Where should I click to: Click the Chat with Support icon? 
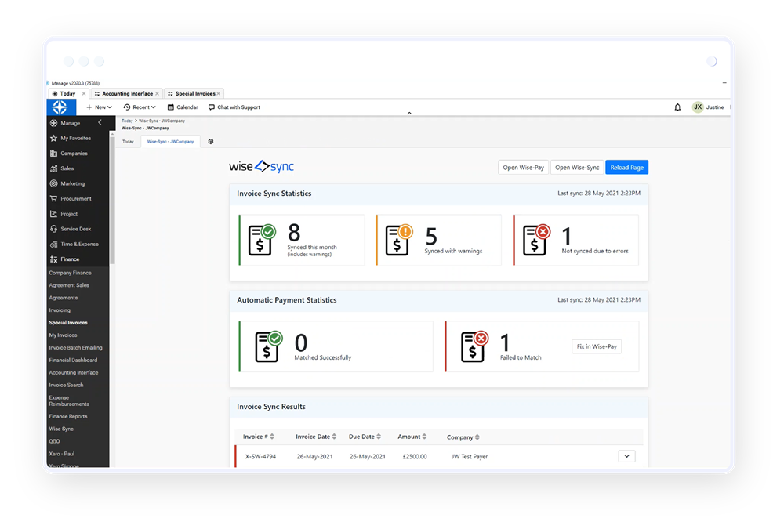(212, 107)
